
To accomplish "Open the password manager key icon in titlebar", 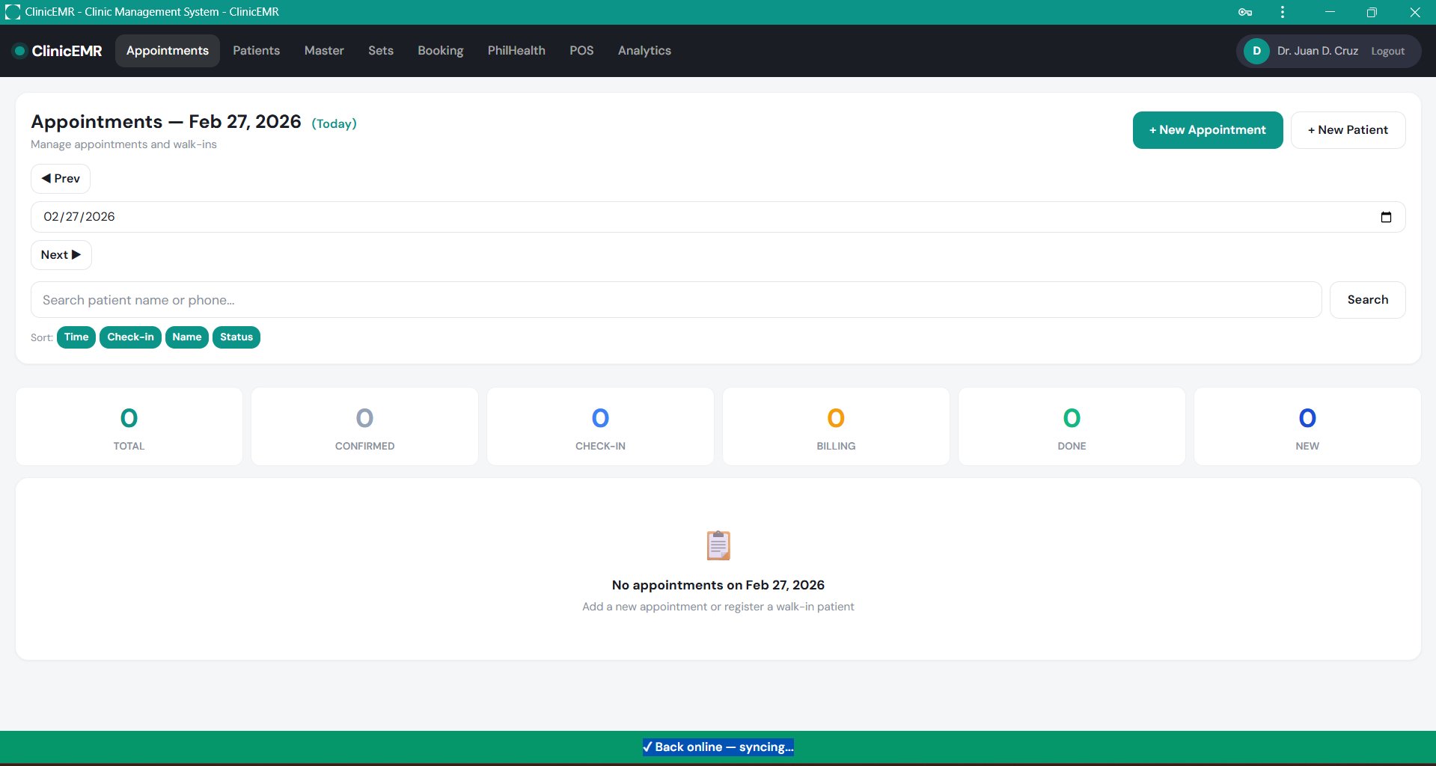I will [x=1244, y=12].
